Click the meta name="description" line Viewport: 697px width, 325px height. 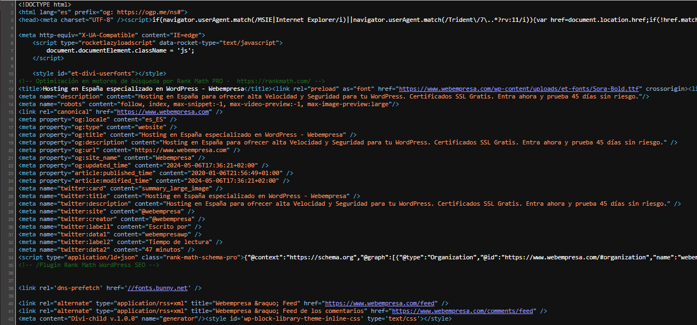pos(334,96)
